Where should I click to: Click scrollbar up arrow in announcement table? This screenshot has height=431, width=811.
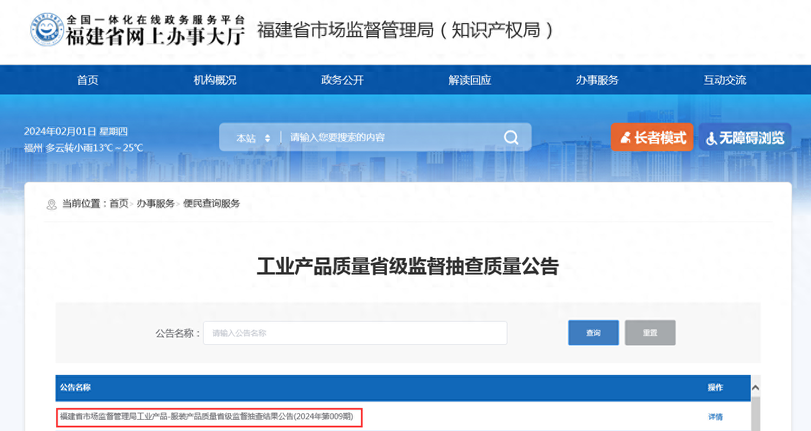coord(755,388)
